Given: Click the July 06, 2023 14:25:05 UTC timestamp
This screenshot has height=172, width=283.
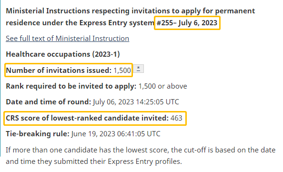Looking at the screenshot, I should (136, 102).
